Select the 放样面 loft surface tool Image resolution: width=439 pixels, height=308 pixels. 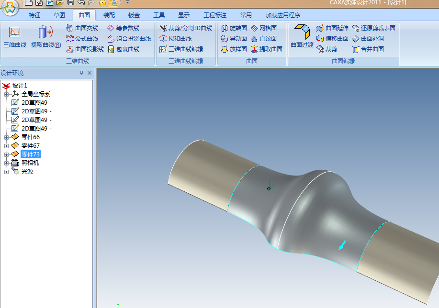[x=234, y=49]
